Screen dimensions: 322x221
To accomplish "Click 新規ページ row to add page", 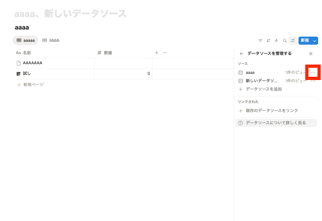I will 33,84.
